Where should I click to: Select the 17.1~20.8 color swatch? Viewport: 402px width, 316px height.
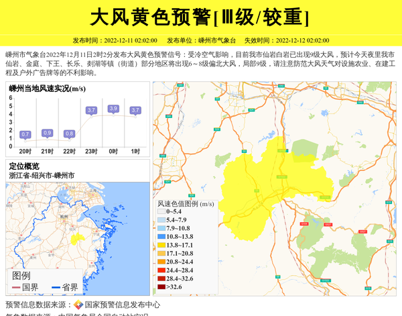(x=161, y=254)
